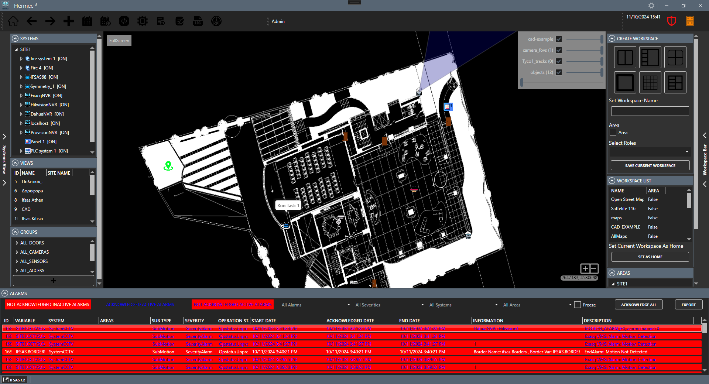Switch to Acknowledged Active Alarms tab
Image resolution: width=709 pixels, height=384 pixels.
[x=140, y=305]
